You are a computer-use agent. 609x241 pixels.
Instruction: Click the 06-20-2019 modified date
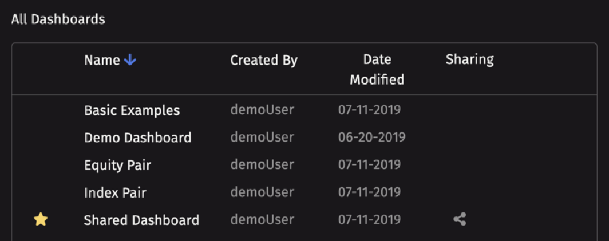371,137
